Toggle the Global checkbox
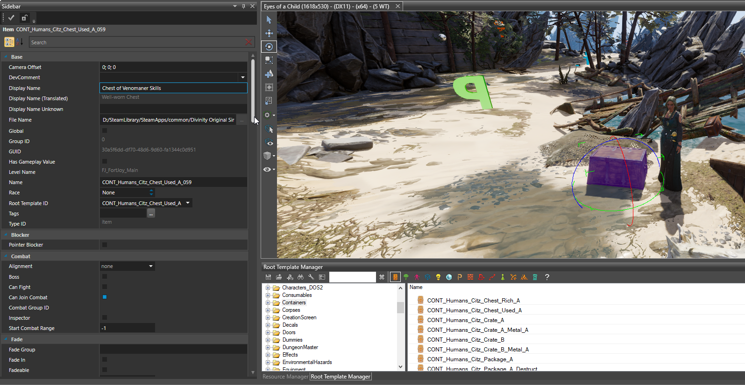Screen dimensions: 745x385 (x=105, y=131)
